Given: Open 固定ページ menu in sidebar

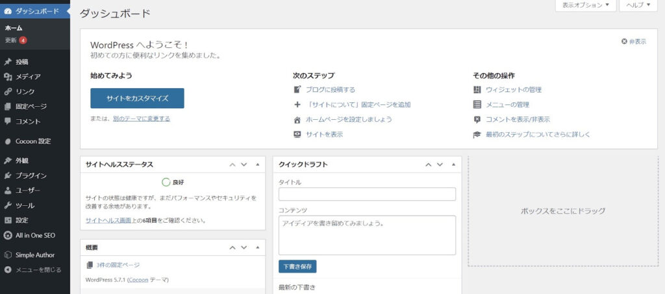Looking at the screenshot, I should click(31, 106).
